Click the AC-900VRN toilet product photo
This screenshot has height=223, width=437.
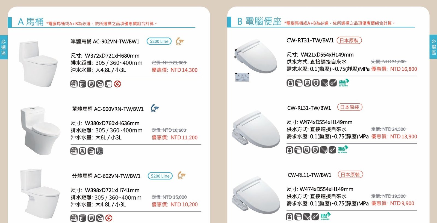pyautogui.click(x=40, y=131)
